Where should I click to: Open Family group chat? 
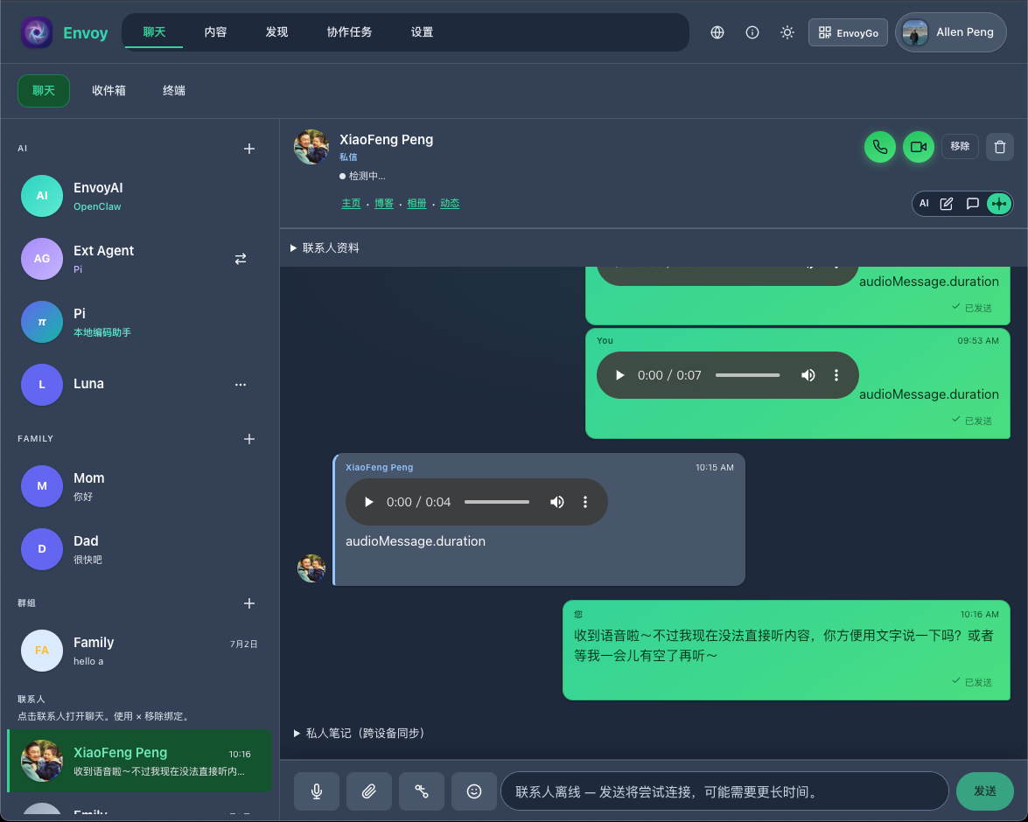click(x=139, y=651)
